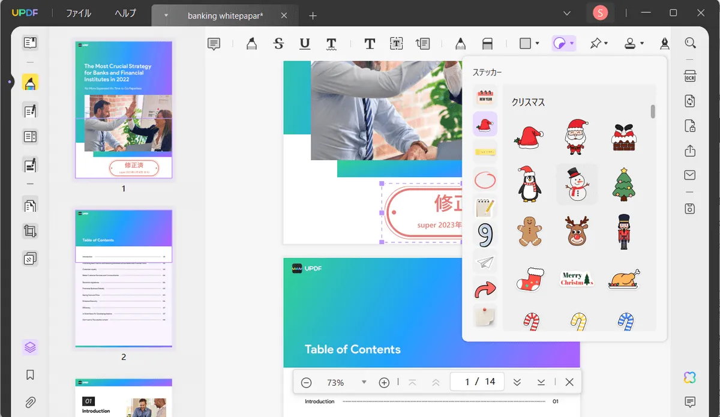Select the red circle sticker category
720x417 pixels.
[x=485, y=179]
